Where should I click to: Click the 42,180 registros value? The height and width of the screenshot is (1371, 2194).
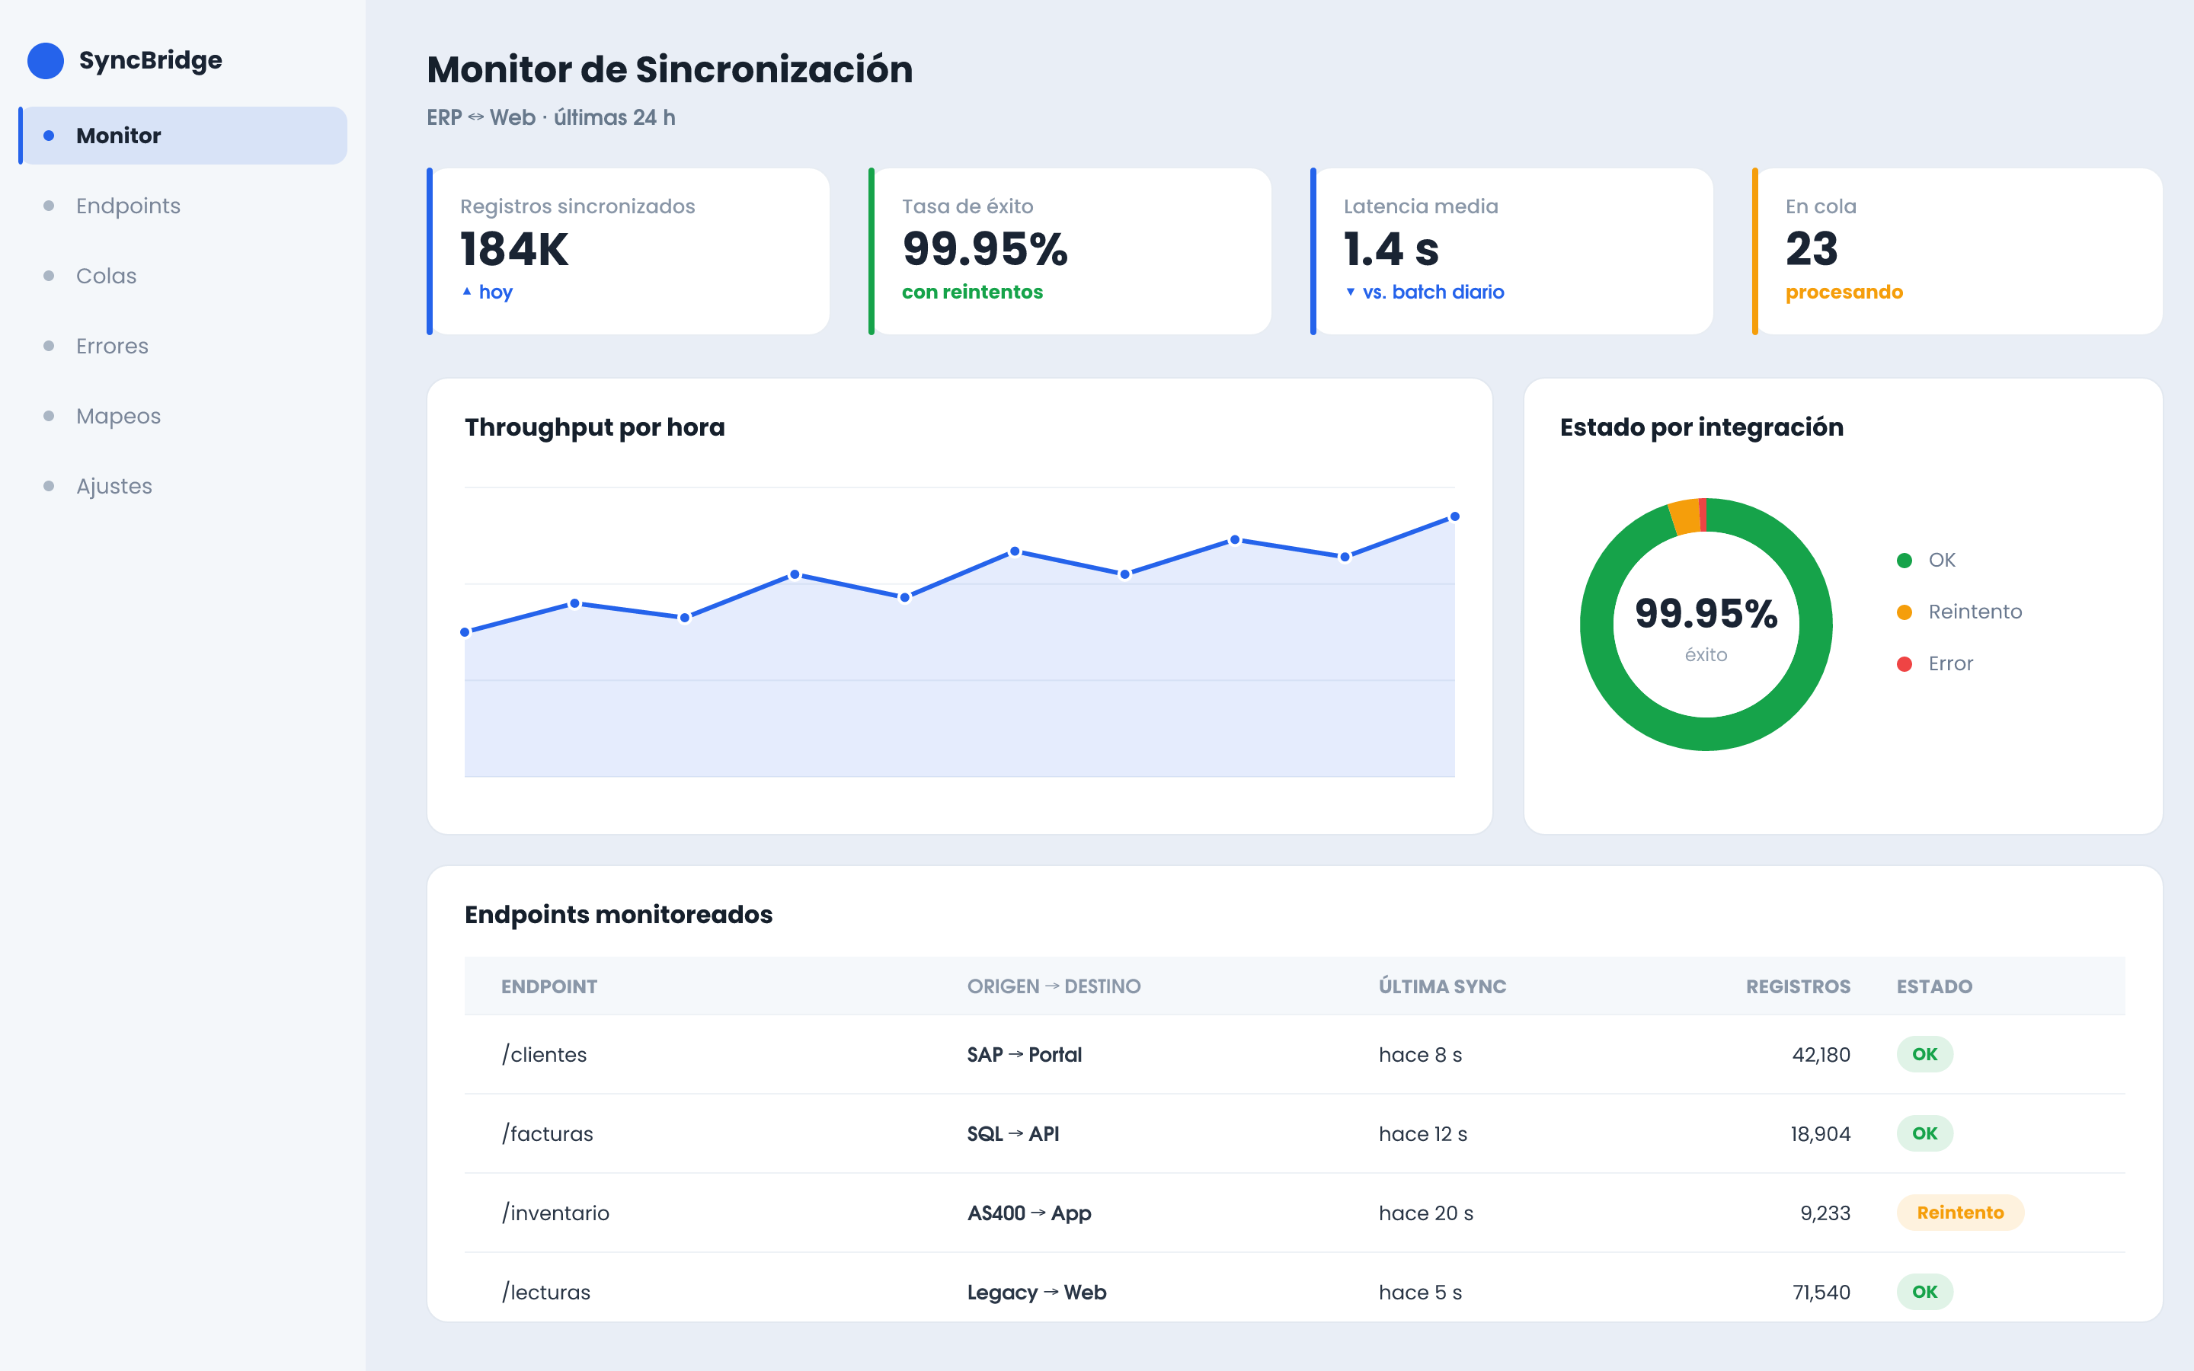[x=1821, y=1055]
